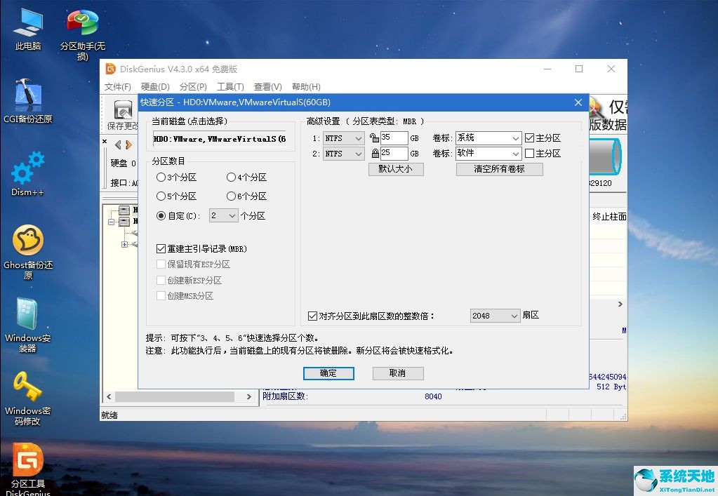Open Windows安装器 from the desktop
The image size is (718, 496).
tap(28, 323)
